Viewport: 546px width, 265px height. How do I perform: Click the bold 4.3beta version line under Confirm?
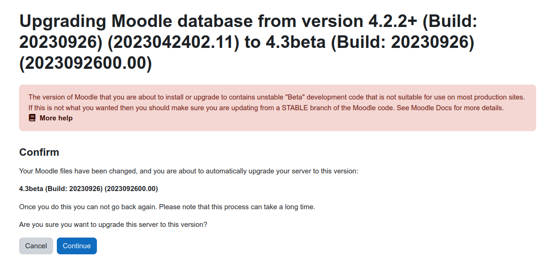[x=89, y=189]
